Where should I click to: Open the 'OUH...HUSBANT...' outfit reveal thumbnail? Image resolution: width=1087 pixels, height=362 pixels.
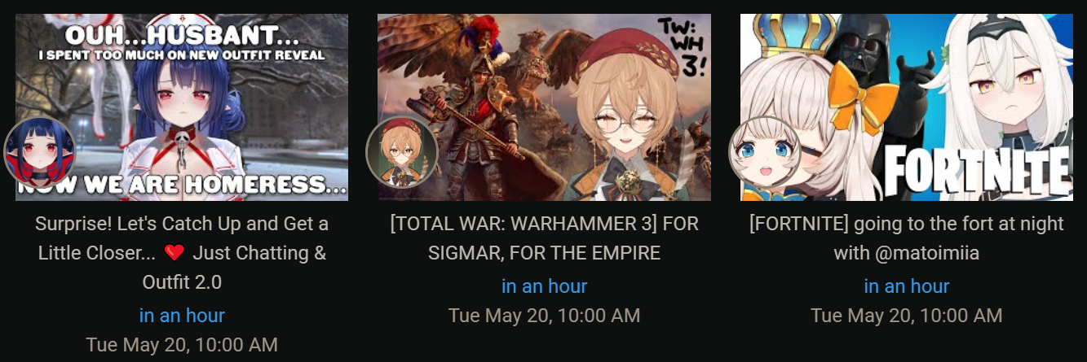click(182, 107)
